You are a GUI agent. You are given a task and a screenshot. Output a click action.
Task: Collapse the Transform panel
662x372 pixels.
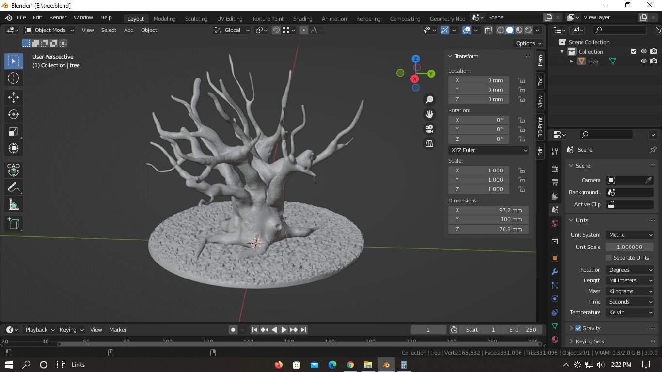450,56
